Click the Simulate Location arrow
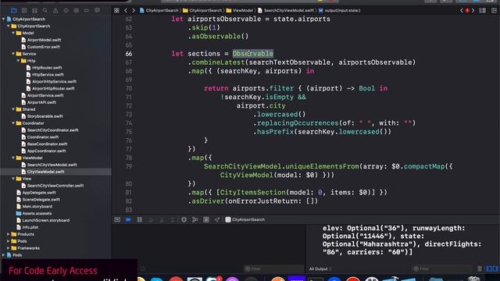This screenshot has width=500, height=281. coord(217,219)
